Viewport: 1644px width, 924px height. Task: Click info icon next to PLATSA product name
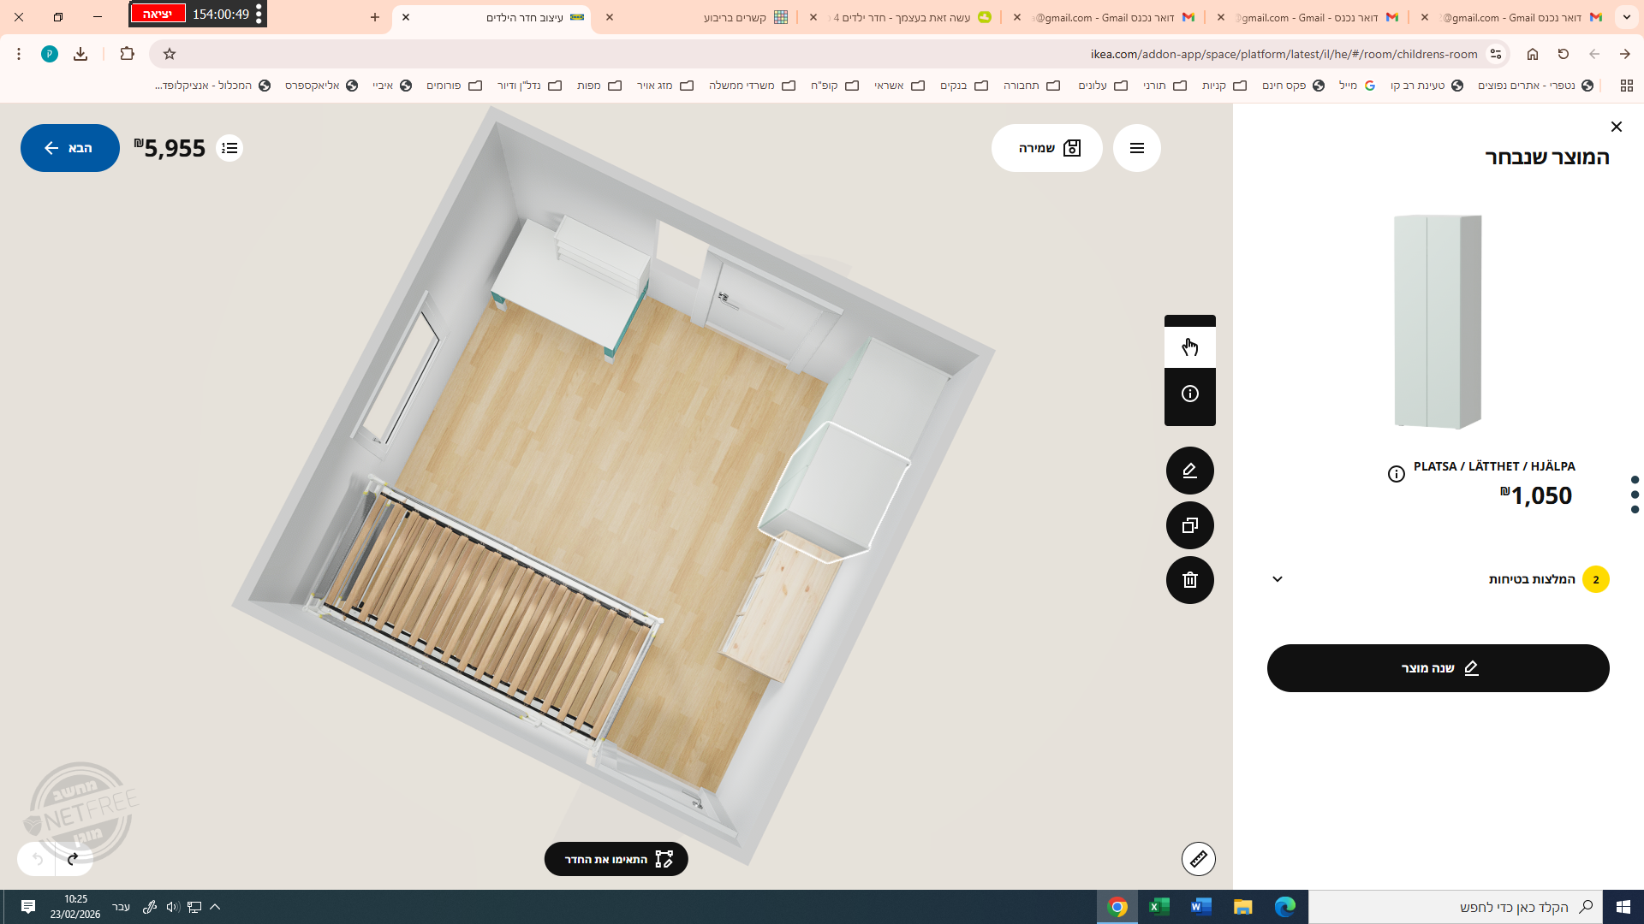[1396, 474]
